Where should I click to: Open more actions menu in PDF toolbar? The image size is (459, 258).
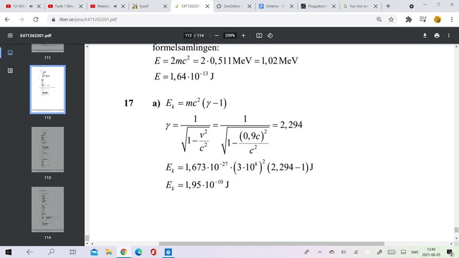[x=449, y=35]
